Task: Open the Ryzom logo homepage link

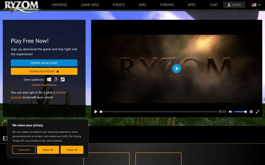Action: pos(22,6)
